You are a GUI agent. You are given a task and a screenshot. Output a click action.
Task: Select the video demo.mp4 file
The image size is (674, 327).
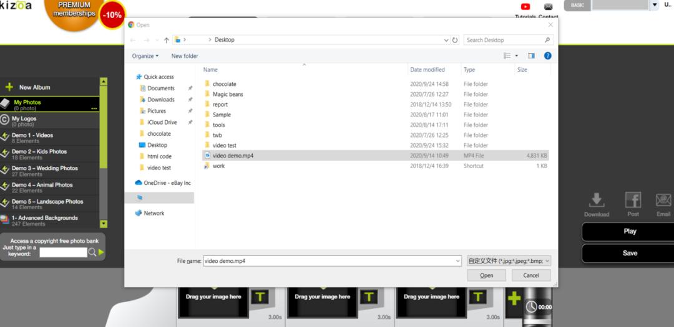(233, 156)
